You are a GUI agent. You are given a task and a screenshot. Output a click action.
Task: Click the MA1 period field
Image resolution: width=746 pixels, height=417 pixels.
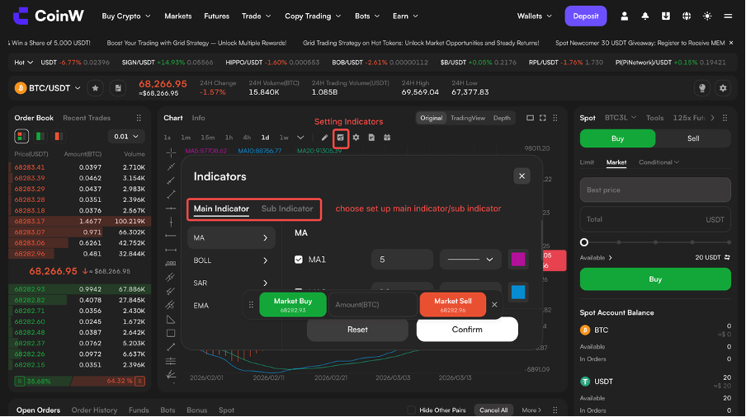402,260
